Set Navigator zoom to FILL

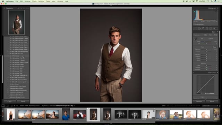tap(21, 8)
